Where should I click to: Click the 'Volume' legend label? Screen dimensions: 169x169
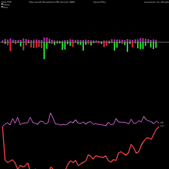click(6, 5)
